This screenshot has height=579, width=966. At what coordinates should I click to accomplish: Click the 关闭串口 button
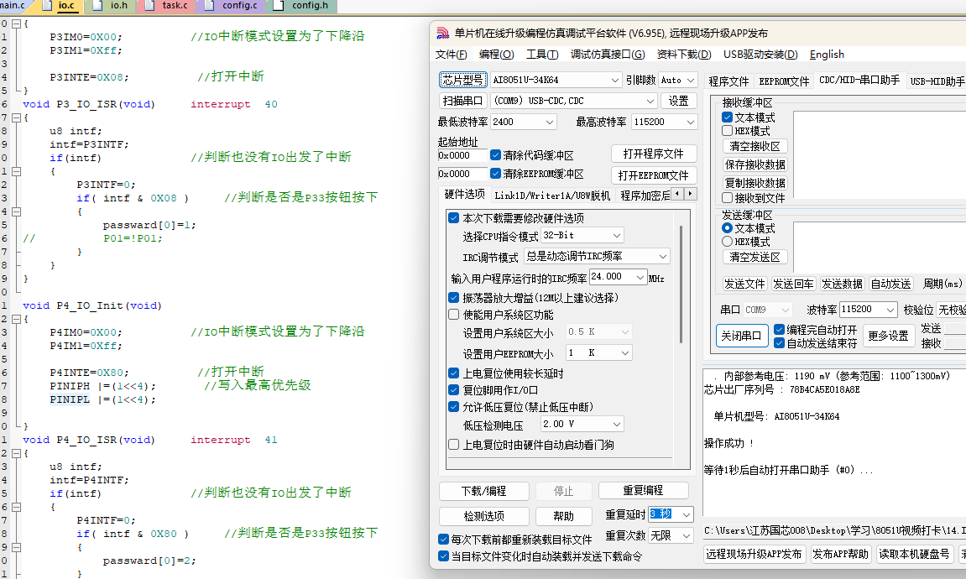coord(742,336)
